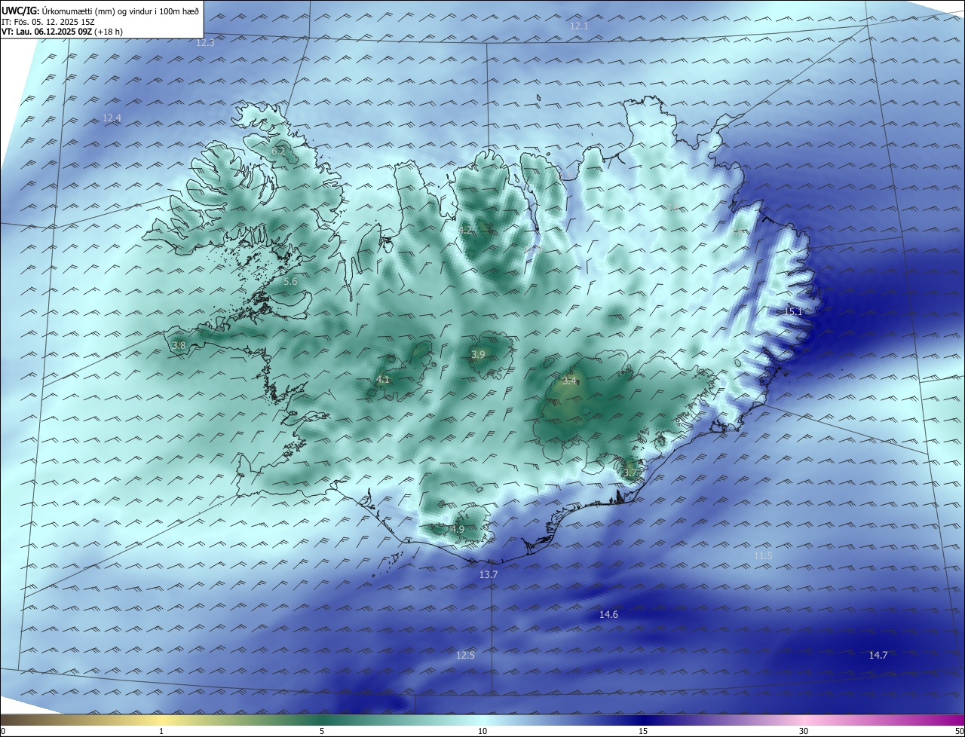Click the 12.3 value label

coord(205,43)
